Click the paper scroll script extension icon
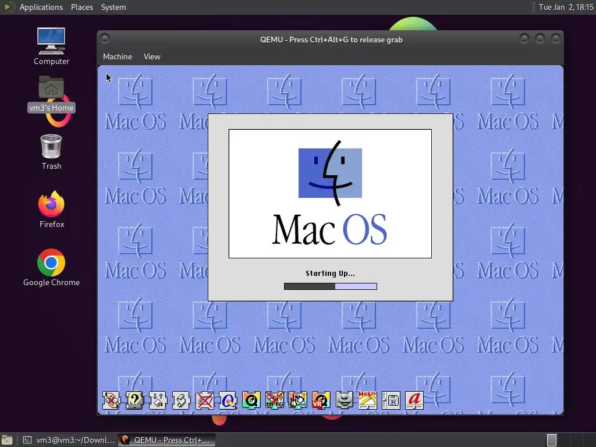Image resolution: width=596 pixels, height=447 pixels. 181,400
